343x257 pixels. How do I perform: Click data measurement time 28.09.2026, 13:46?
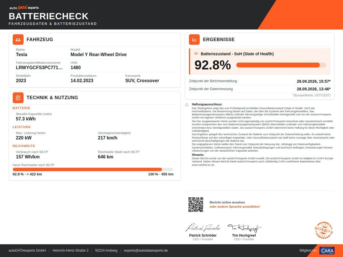pyautogui.click(x=313, y=89)
